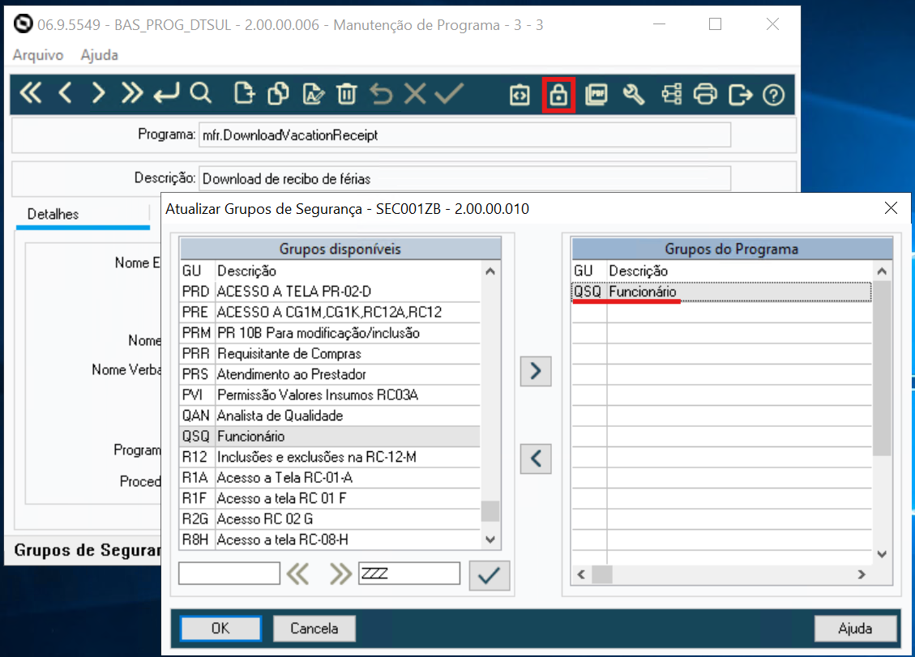This screenshot has width=915, height=657.
Task: Select R1A Acesso a Tela RC-01-A row
Action: (330, 478)
